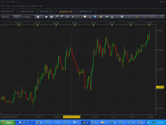Expand the chart type dropdown arrow
166x125 pixels.
click(42, 17)
